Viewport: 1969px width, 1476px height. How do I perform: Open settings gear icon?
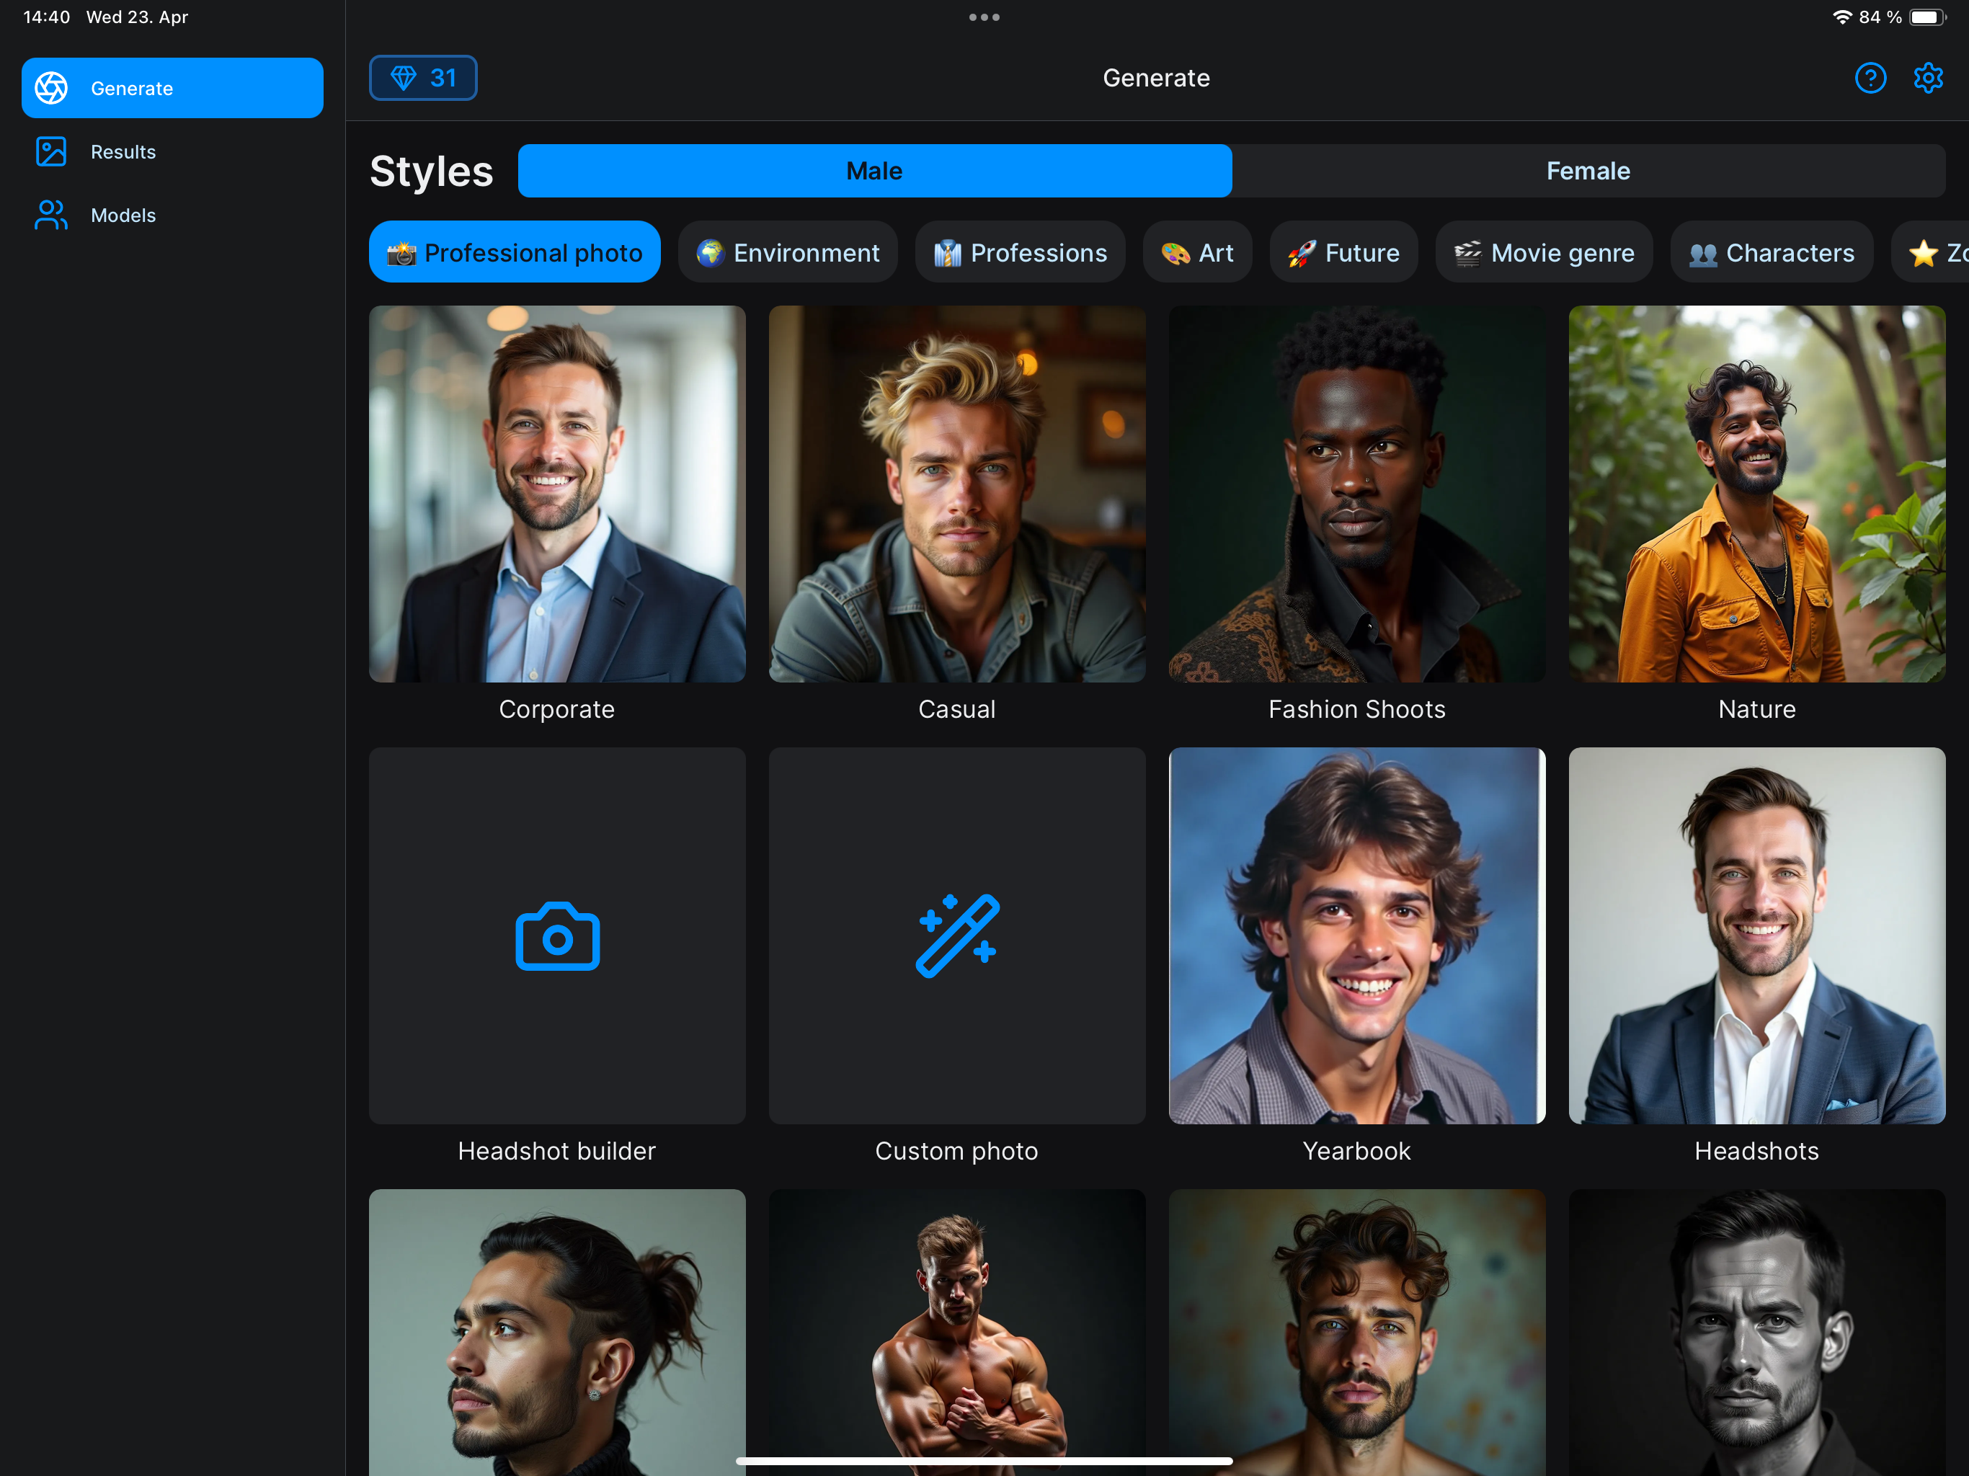click(x=1927, y=79)
